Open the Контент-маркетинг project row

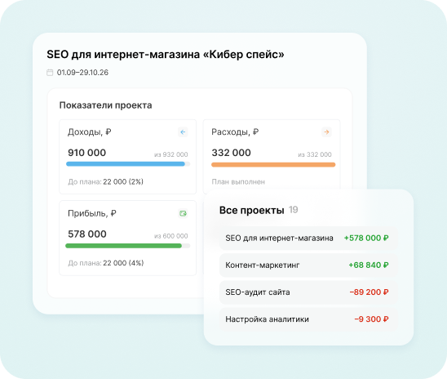pyautogui.click(x=308, y=265)
